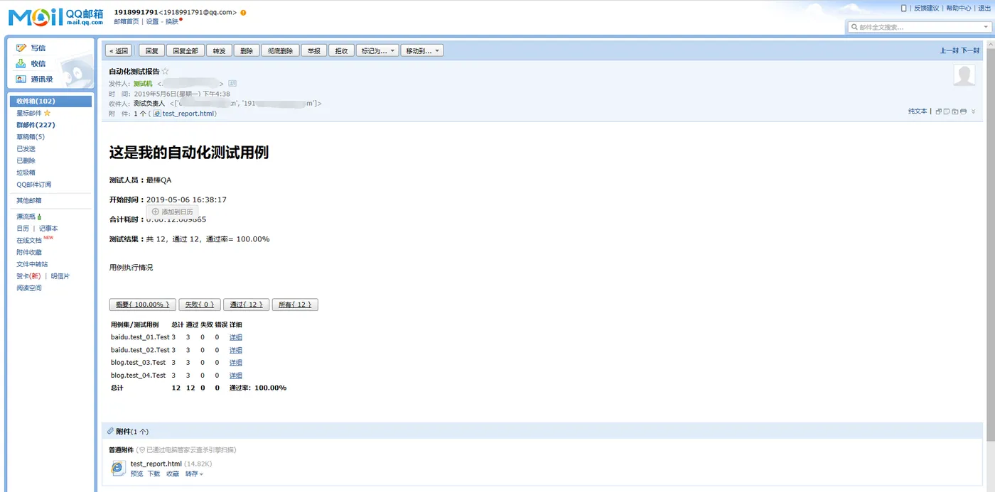Expand the mail header details chevron
This screenshot has height=492, width=995.
click(x=974, y=111)
